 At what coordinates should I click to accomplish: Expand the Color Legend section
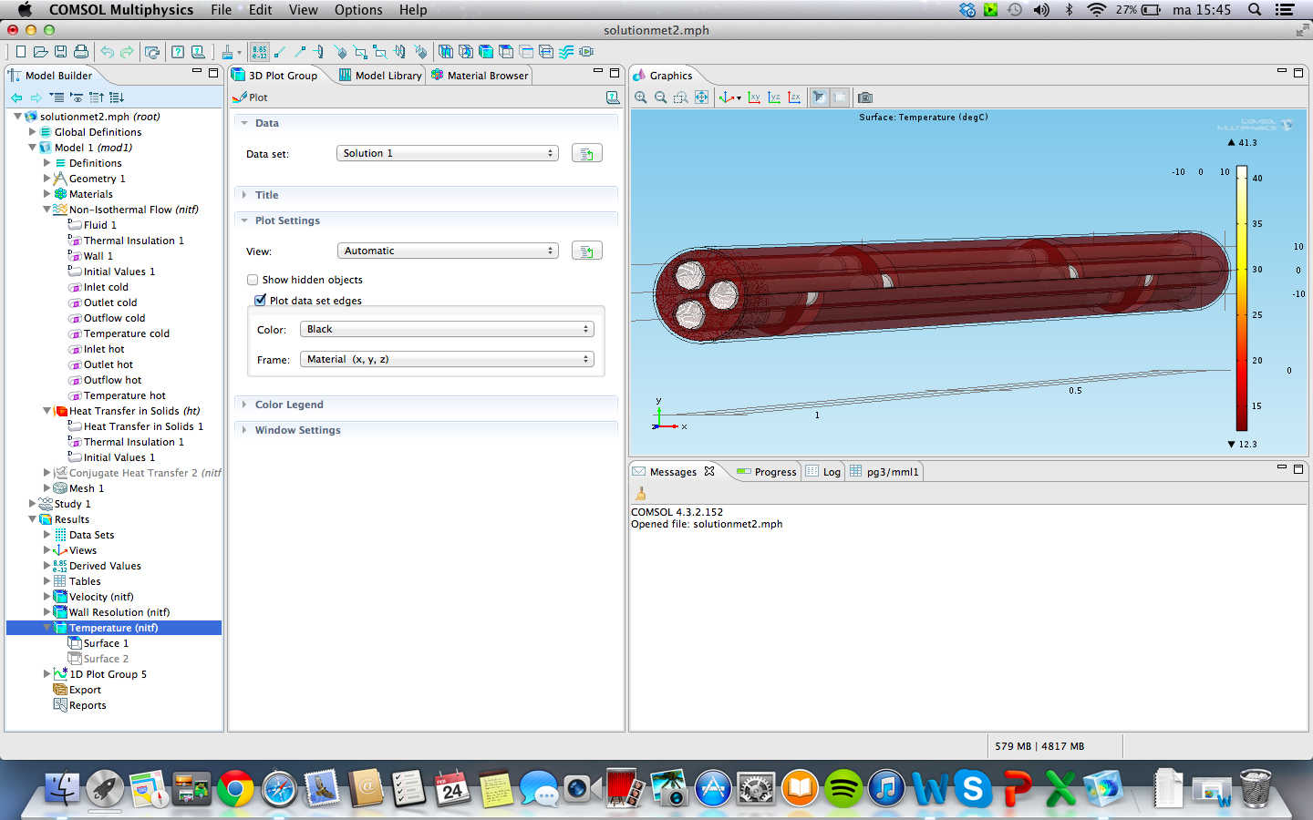pyautogui.click(x=289, y=405)
